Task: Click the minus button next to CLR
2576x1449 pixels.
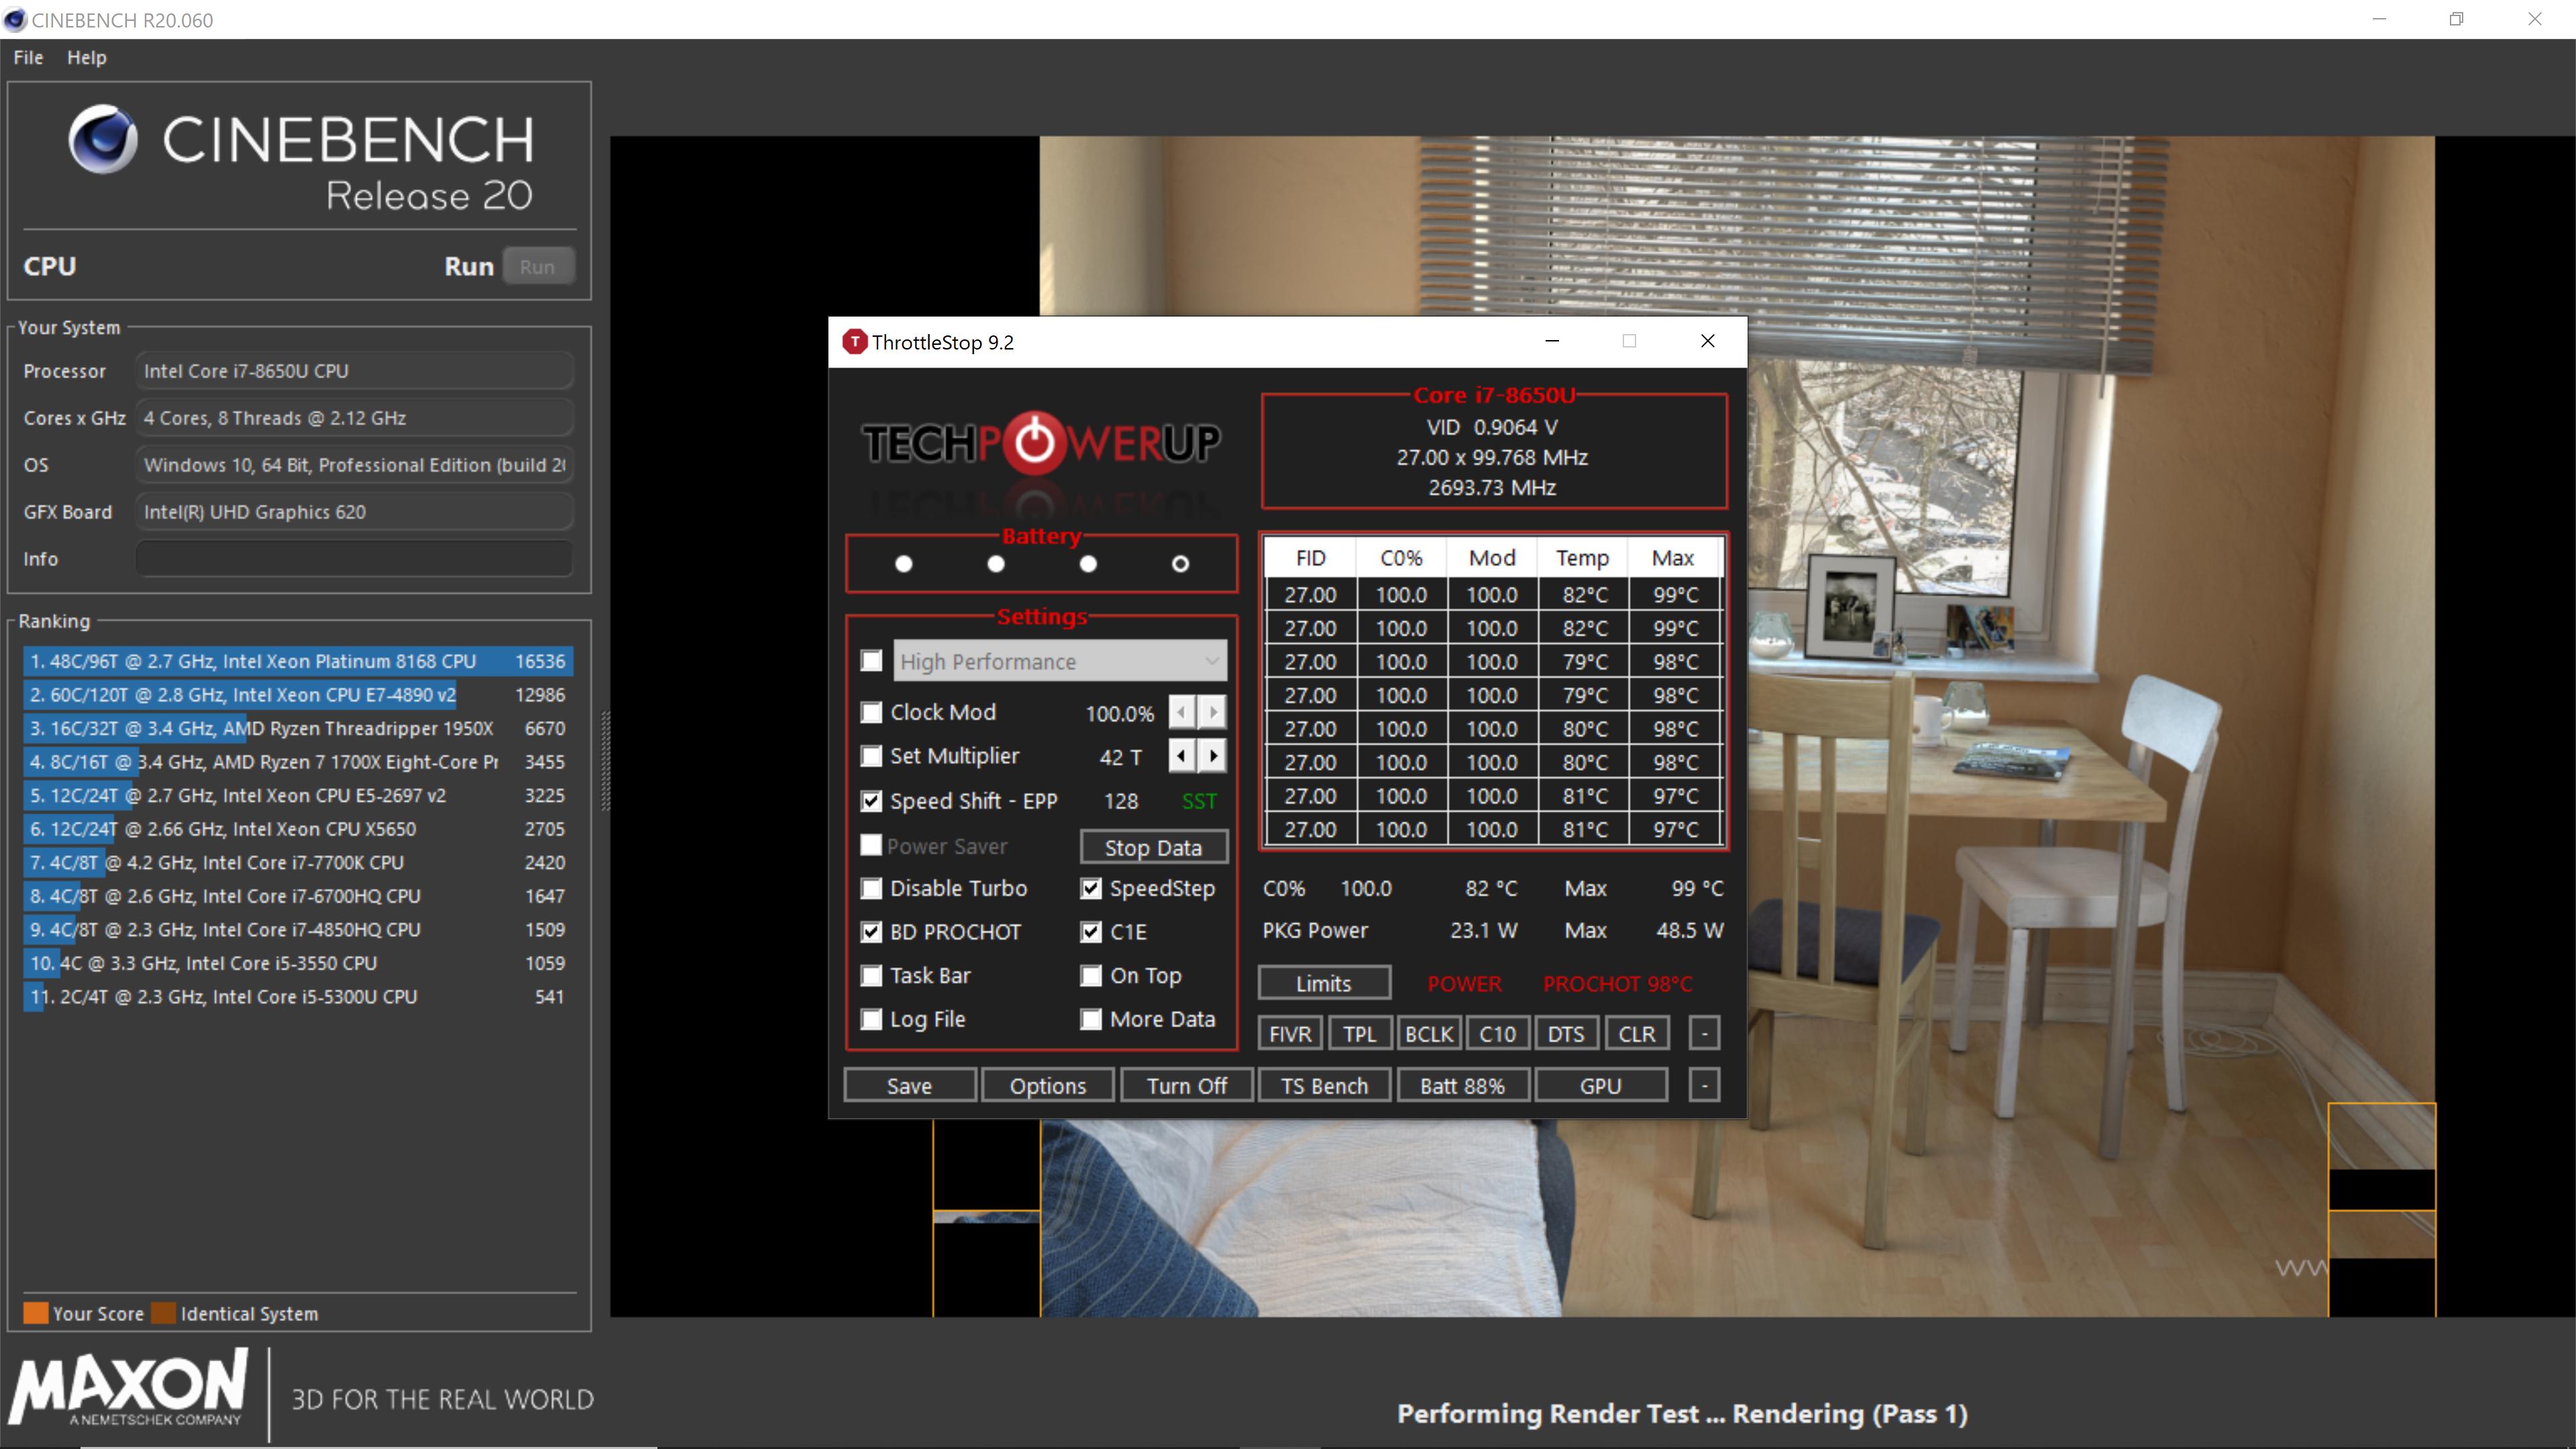Action: pyautogui.click(x=1704, y=1033)
